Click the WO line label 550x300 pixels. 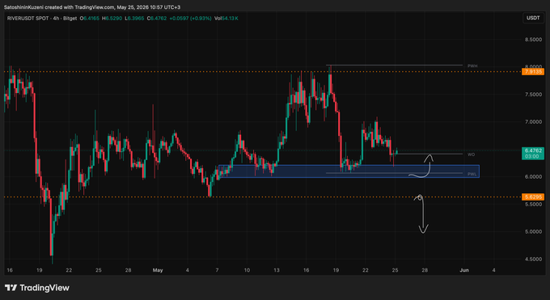pyautogui.click(x=471, y=154)
